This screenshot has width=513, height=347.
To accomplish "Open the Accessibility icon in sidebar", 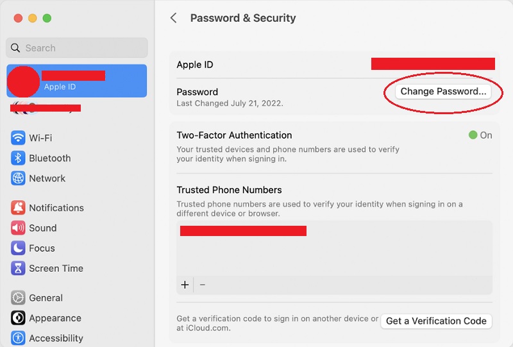I will (x=18, y=338).
